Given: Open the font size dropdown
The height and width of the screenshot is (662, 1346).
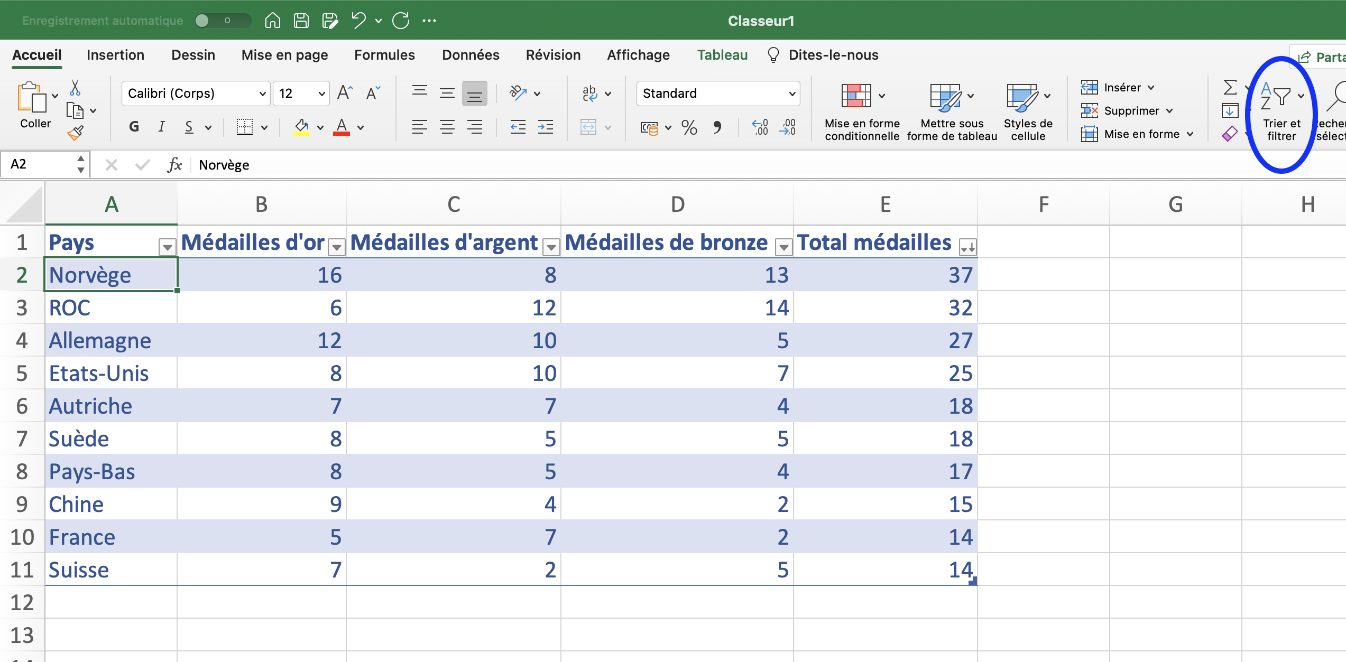Looking at the screenshot, I should tap(321, 94).
